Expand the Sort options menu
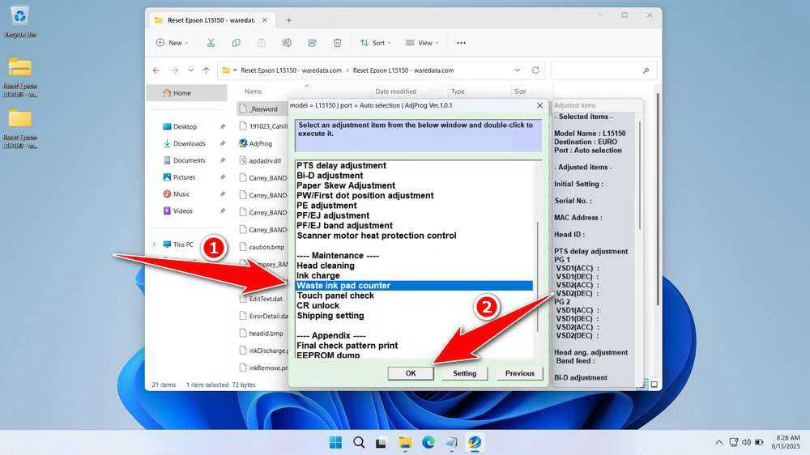 tap(373, 43)
